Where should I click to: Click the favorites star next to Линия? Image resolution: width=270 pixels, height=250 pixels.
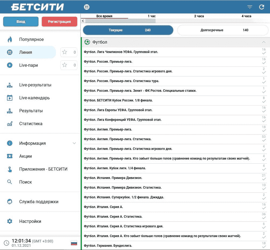(x=65, y=52)
